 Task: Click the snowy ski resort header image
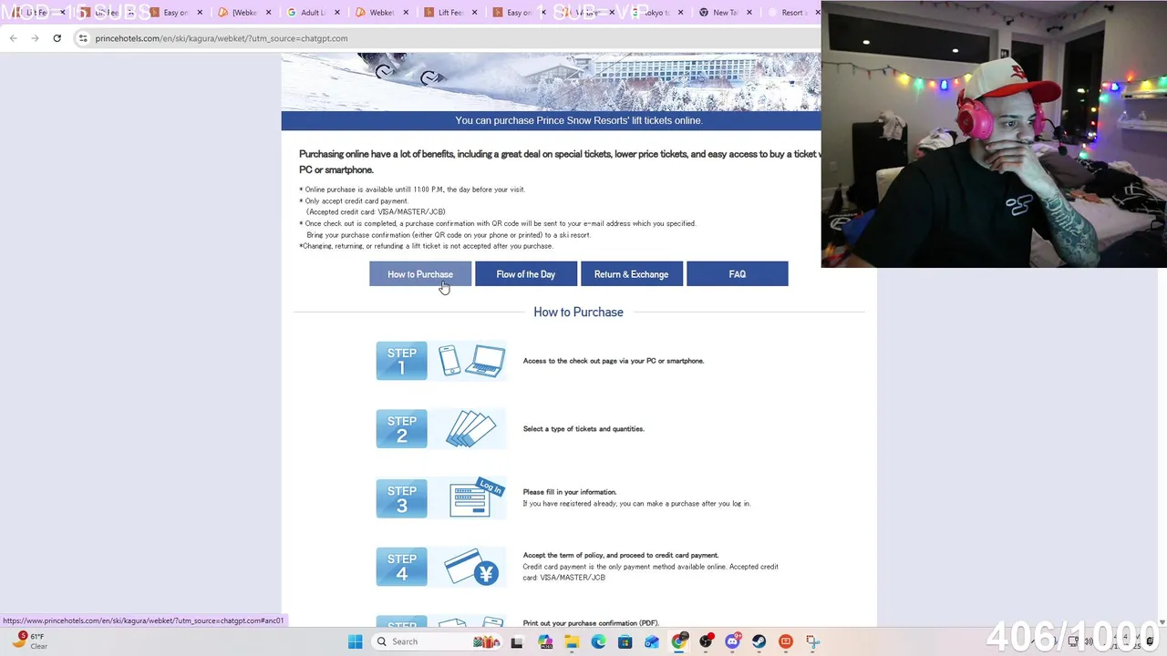(x=552, y=81)
